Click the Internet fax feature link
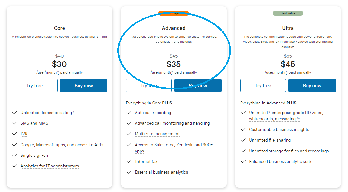The width and height of the screenshot is (348, 192). point(146,162)
